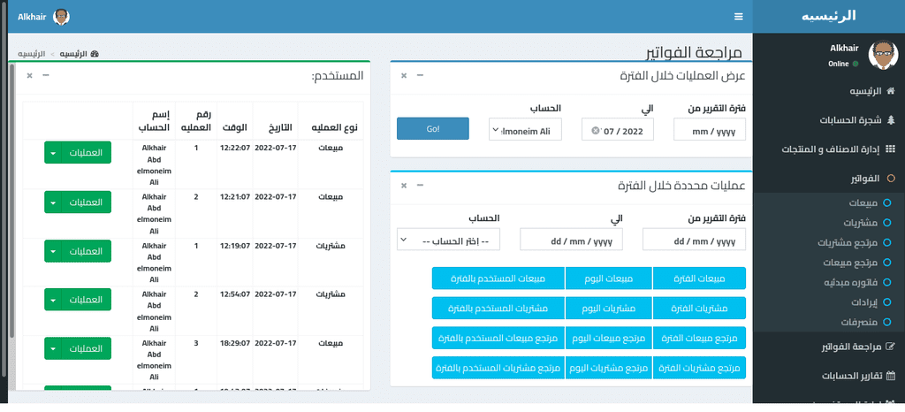Click the circle icon next to مبيعات submenu
Image resolution: width=905 pixels, height=412 pixels.
point(887,203)
